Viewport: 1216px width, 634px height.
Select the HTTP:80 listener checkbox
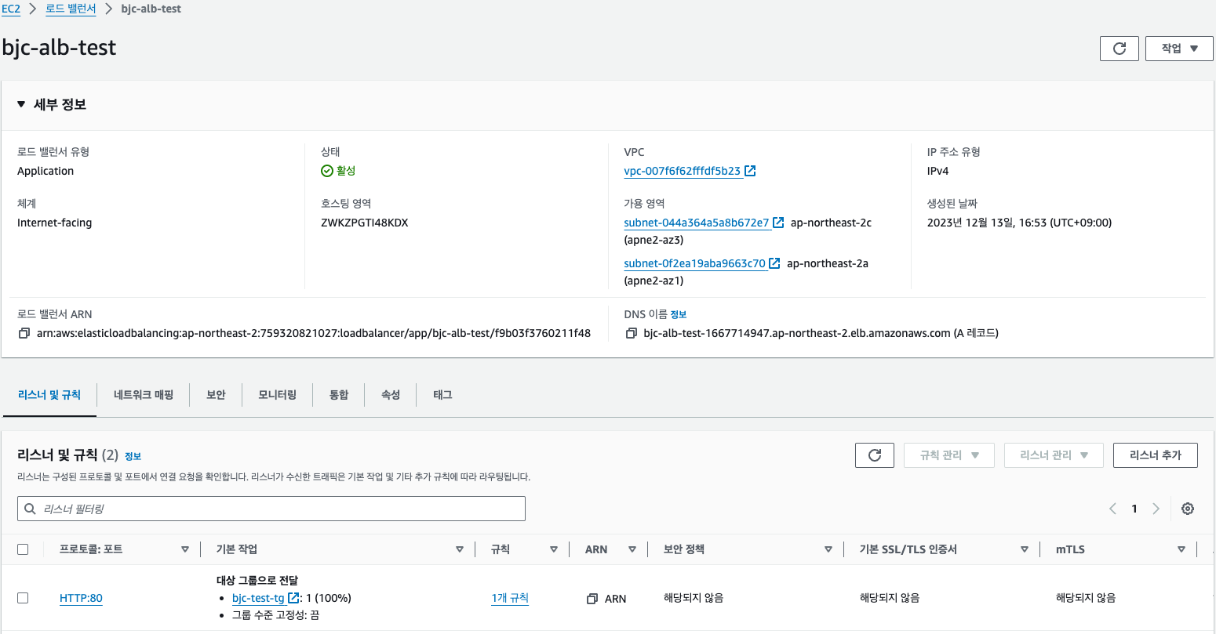pos(23,598)
